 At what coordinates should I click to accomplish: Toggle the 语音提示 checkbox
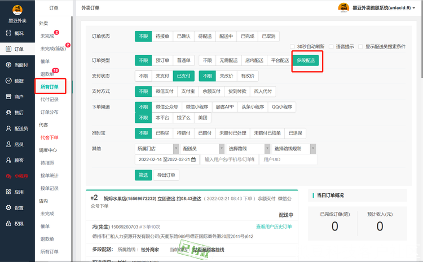tap(332, 47)
